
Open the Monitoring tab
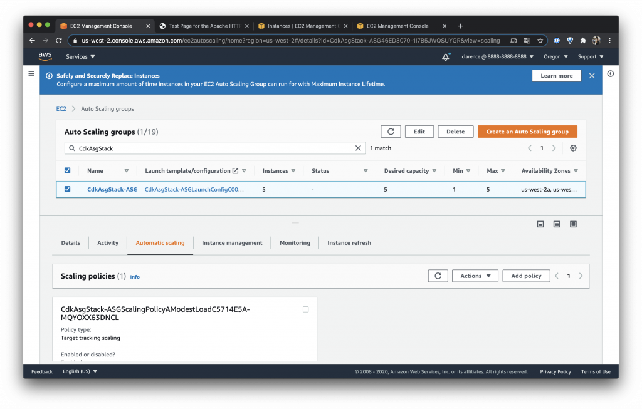295,242
